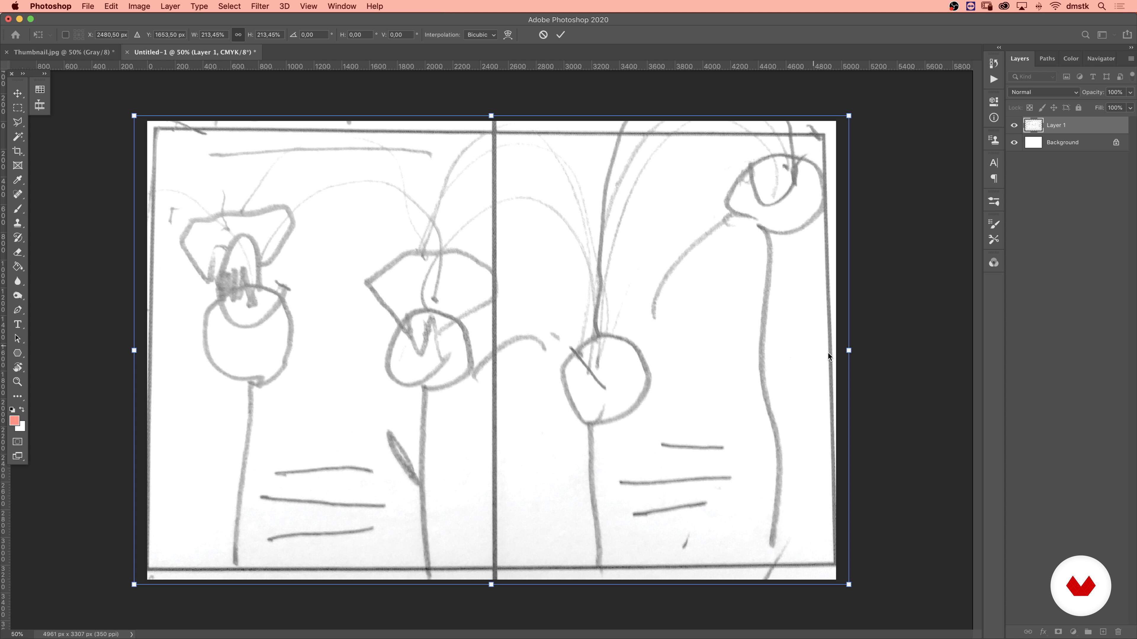Image resolution: width=1137 pixels, height=639 pixels.
Task: Select the Frame tool
Action: 18,165
